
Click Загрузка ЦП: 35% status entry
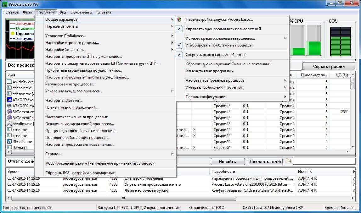(x=139, y=208)
